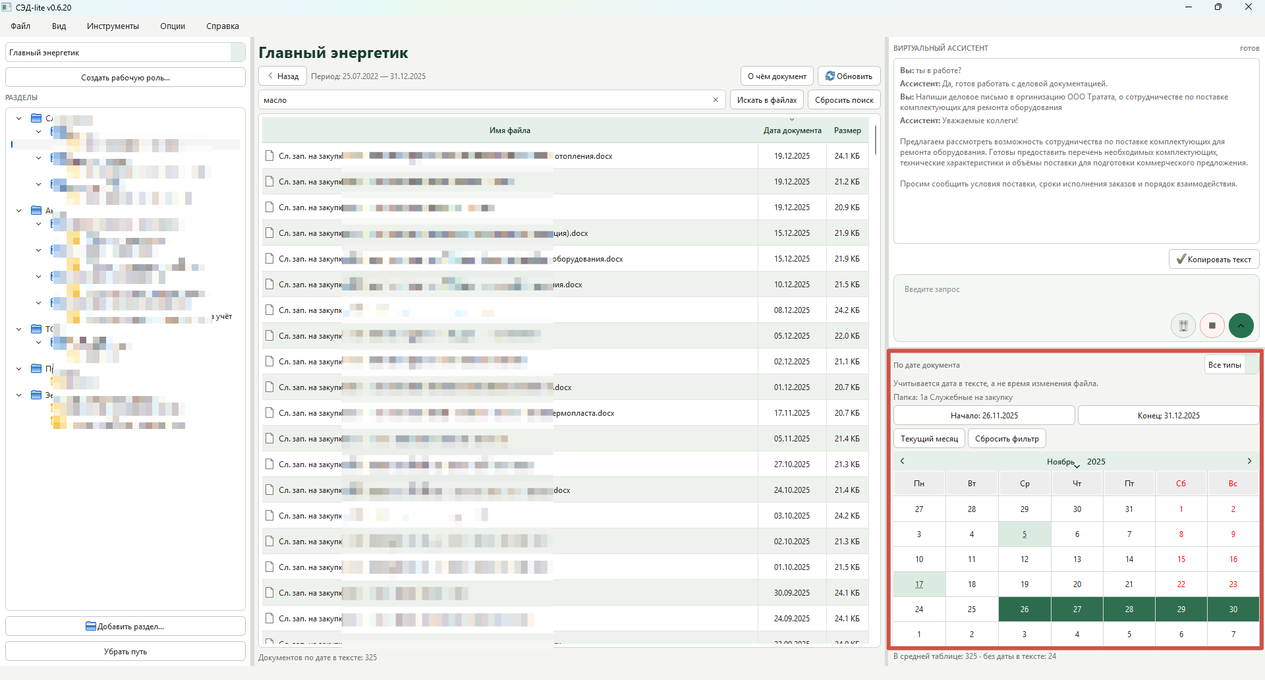Click the file icon in the 27.10.2025 row

click(269, 464)
